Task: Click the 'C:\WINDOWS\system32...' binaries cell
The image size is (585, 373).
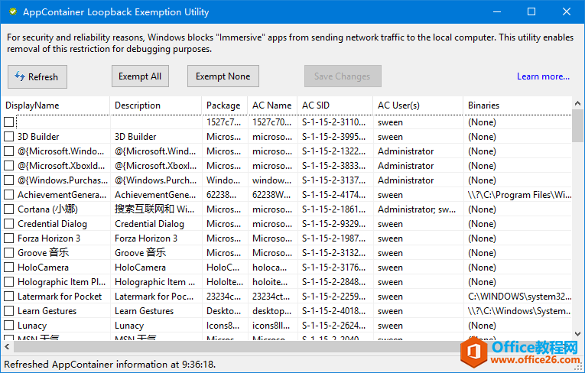Action: click(x=518, y=297)
